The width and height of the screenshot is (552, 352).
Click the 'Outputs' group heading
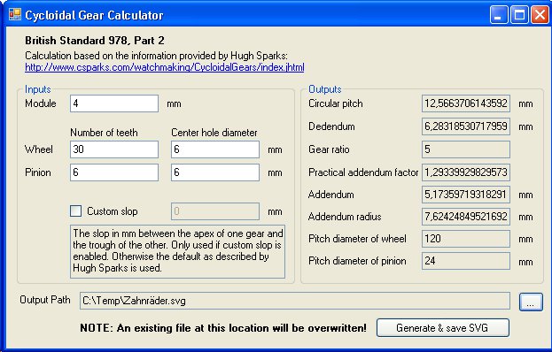(x=325, y=89)
